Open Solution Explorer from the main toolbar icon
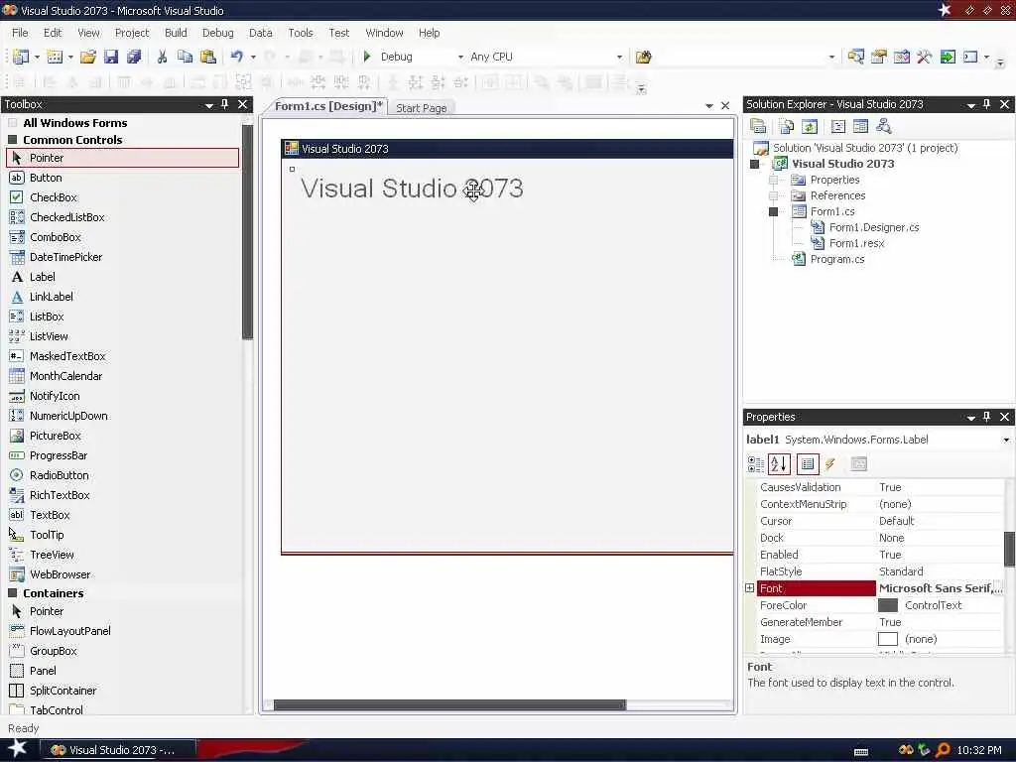 point(855,57)
